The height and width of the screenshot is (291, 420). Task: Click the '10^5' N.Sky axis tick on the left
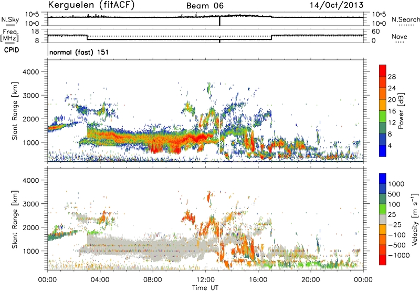click(x=32, y=15)
